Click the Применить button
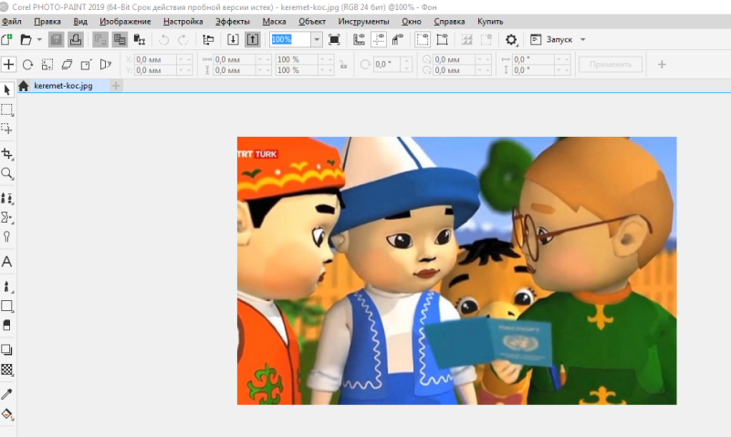The height and width of the screenshot is (437, 731). pos(611,64)
